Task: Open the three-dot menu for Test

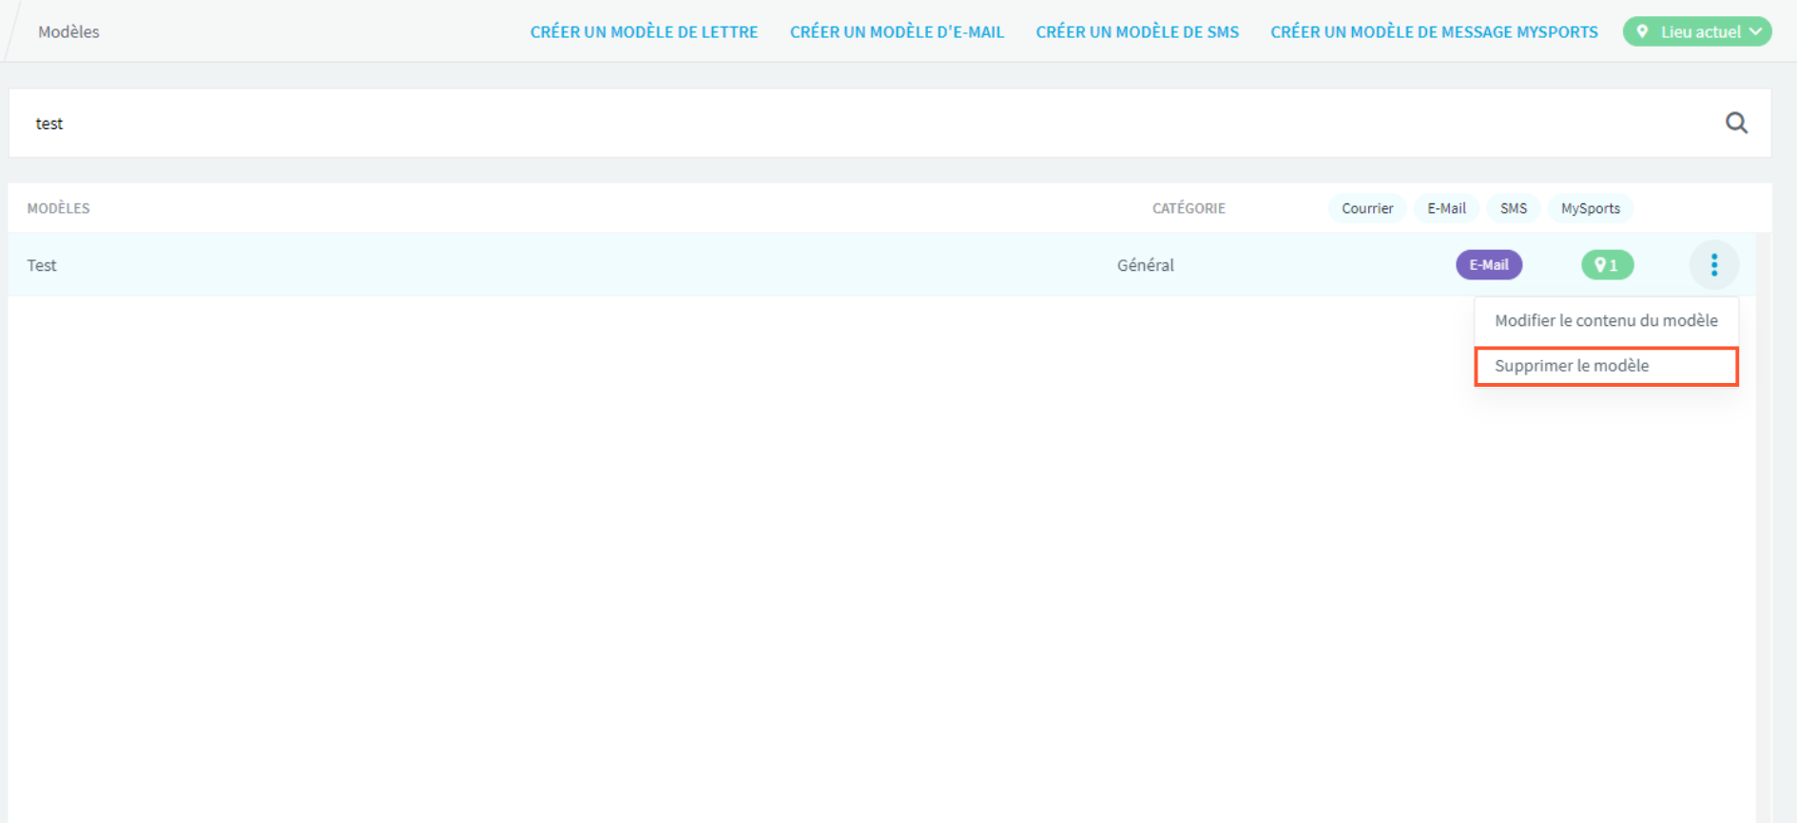Action: [x=1714, y=265]
